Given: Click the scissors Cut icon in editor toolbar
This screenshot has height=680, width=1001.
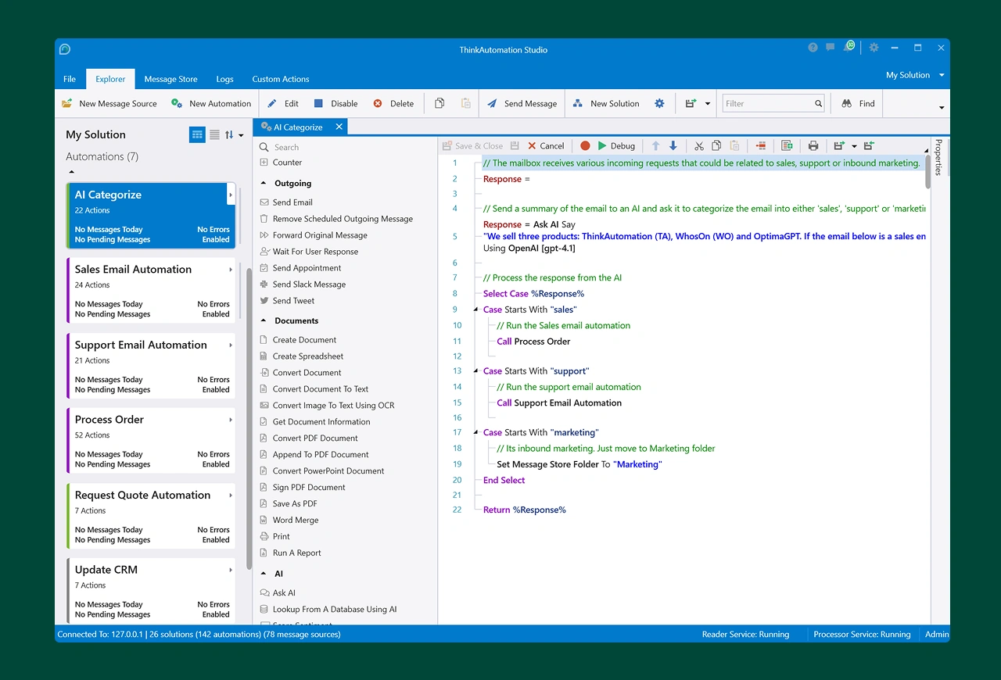Looking at the screenshot, I should click(x=699, y=146).
